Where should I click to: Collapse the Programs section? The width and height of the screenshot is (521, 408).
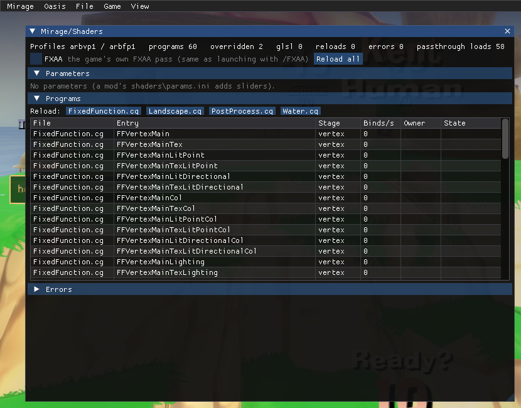270,99
